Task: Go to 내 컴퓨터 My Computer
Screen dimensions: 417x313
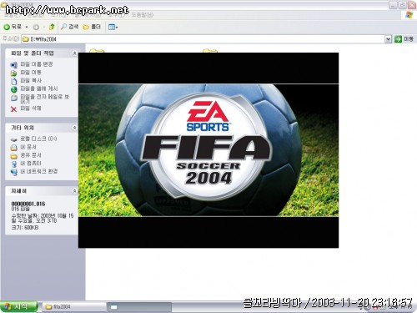Action: pos(31,163)
